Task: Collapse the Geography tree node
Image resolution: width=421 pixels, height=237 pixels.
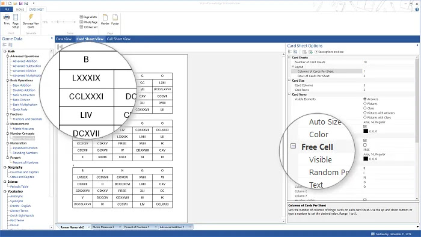Action: [5, 167]
